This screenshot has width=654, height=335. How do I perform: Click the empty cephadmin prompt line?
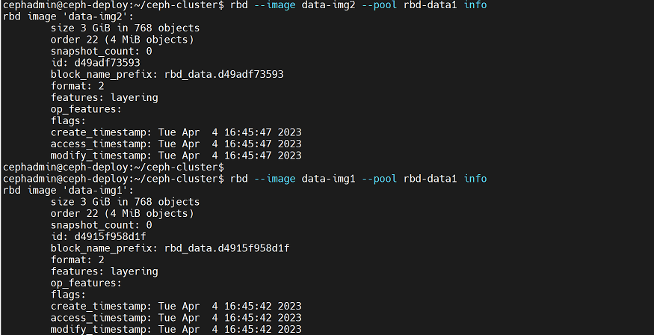[113, 167]
